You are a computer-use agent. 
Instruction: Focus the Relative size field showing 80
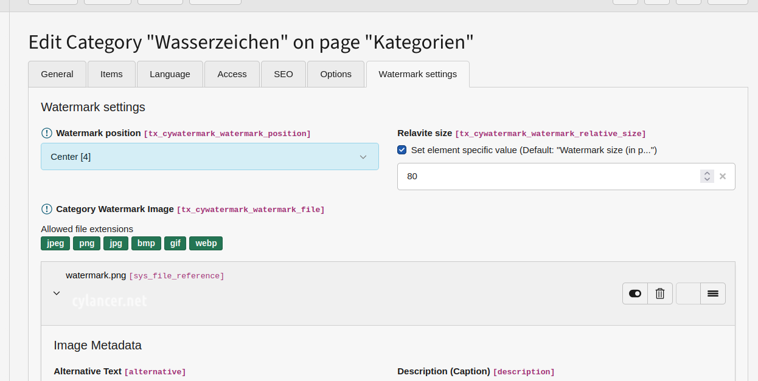(548, 176)
